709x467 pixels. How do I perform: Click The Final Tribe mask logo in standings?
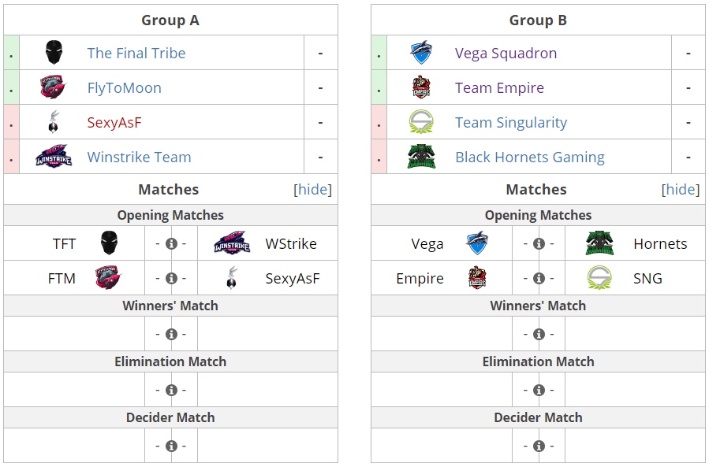coord(54,53)
